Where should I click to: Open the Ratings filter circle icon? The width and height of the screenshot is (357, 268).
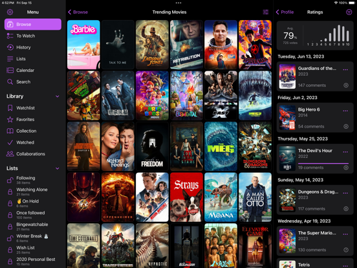349,12
